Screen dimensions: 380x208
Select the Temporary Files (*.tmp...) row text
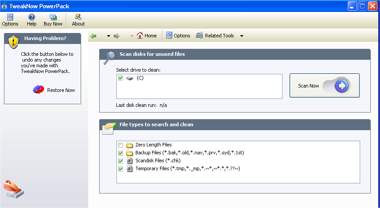tap(188, 168)
